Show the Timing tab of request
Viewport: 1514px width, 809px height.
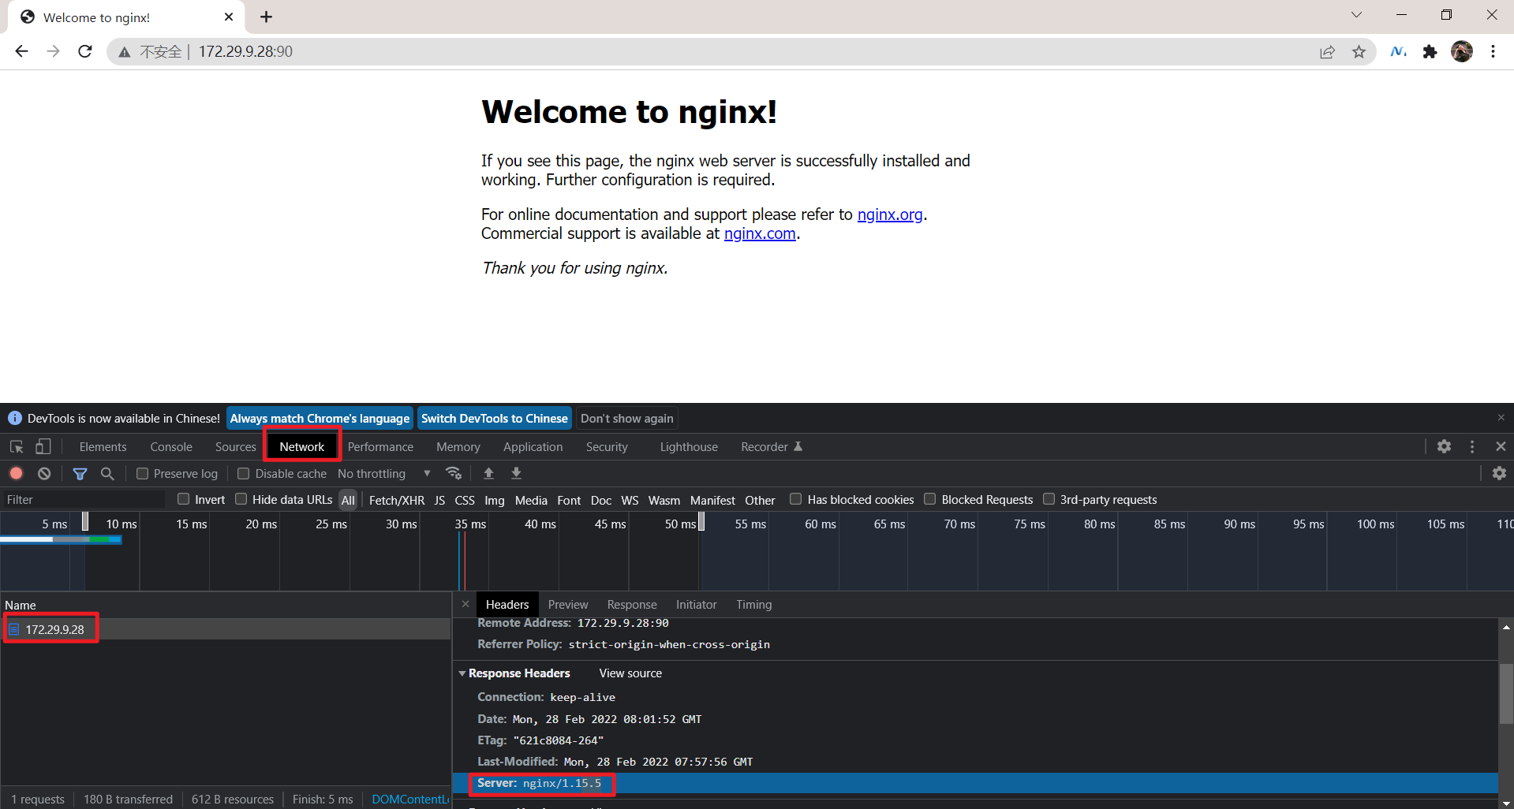(754, 605)
